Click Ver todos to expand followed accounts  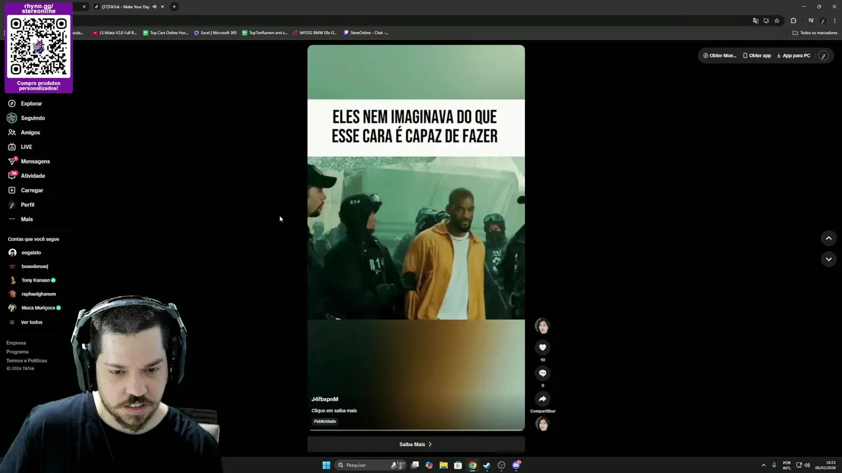(26, 323)
